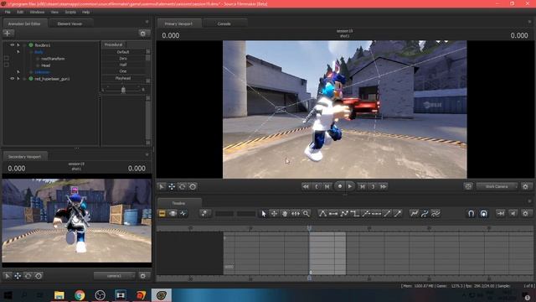Tick the checkbox beside Head
536x302 pixels.
pos(6,65)
